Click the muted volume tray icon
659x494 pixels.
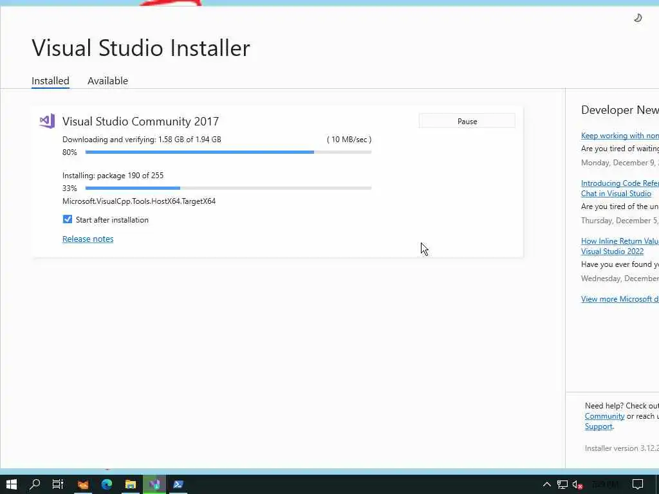pyautogui.click(x=577, y=484)
